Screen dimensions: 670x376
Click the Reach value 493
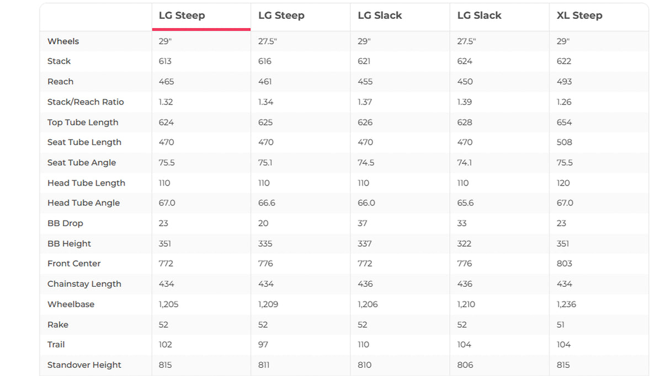564,81
